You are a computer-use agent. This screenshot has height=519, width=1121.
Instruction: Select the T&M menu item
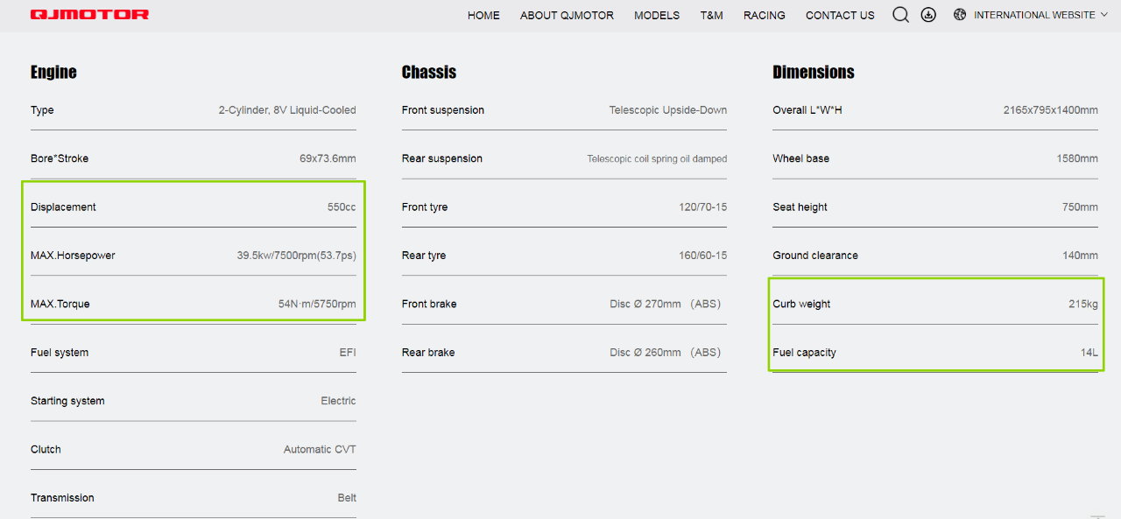pos(711,15)
